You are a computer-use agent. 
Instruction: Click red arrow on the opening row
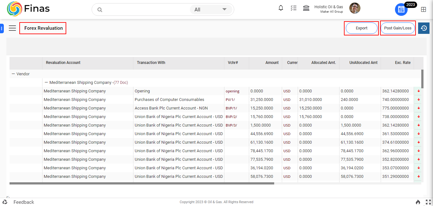coord(418,91)
